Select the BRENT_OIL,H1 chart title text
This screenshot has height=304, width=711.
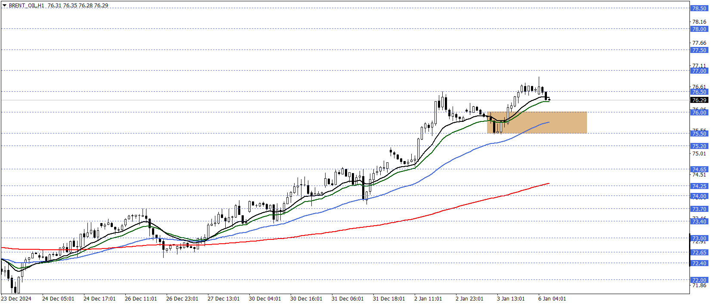(x=26, y=6)
